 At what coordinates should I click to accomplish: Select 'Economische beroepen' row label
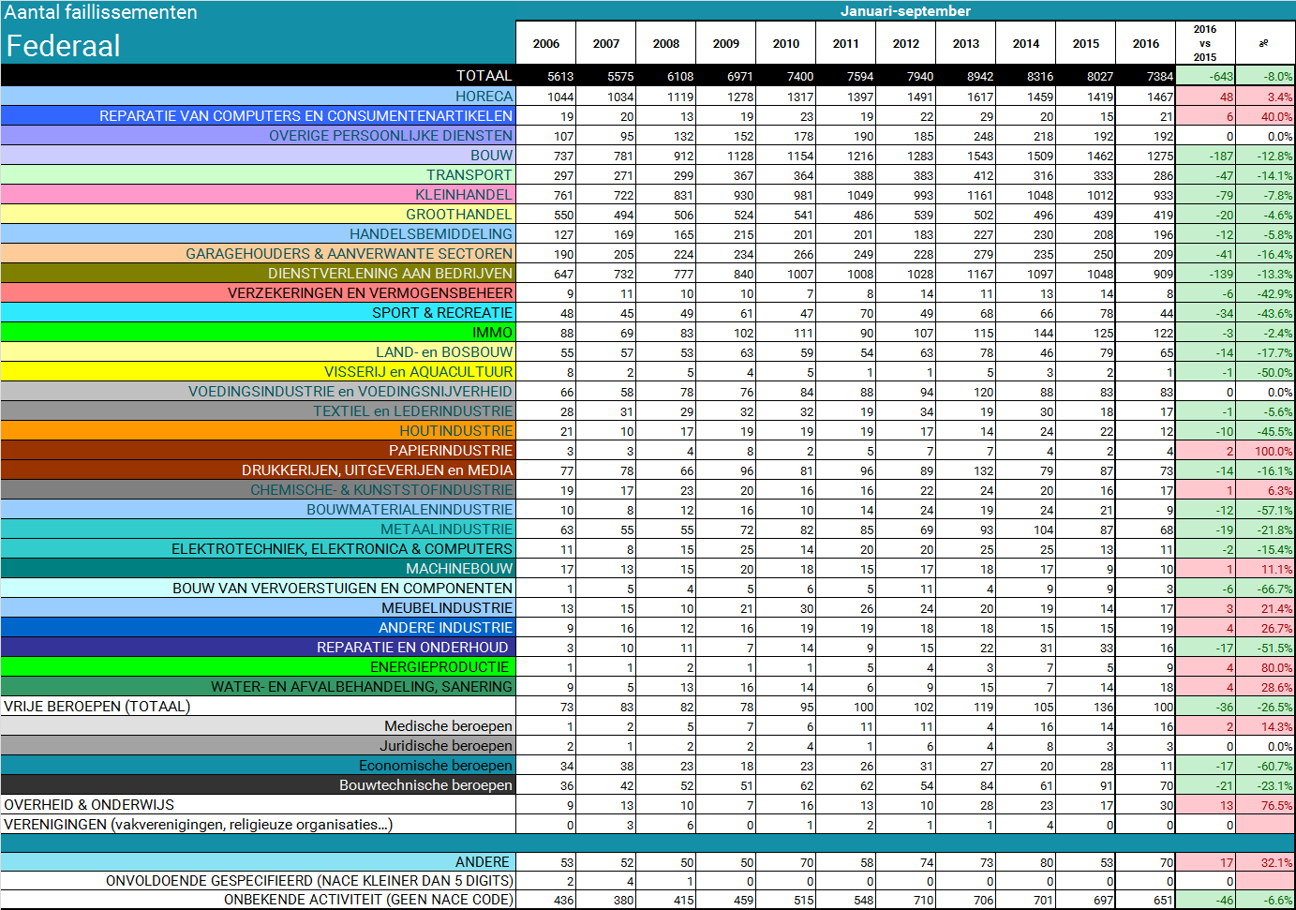(x=436, y=765)
